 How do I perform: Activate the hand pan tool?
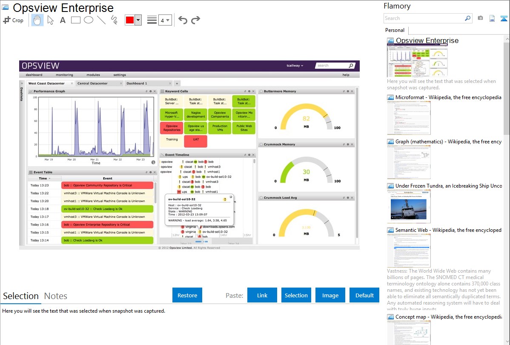click(37, 20)
